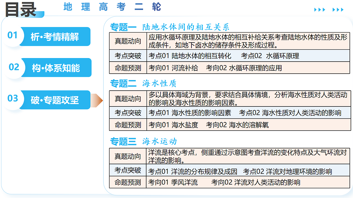This screenshot has height=198, width=353.
Task: Click the 03 number badge
Action: 13,98
